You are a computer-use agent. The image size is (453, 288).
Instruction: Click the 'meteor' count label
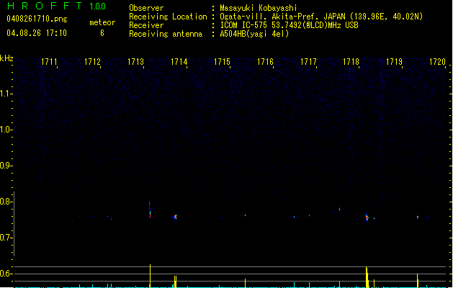[x=102, y=22]
